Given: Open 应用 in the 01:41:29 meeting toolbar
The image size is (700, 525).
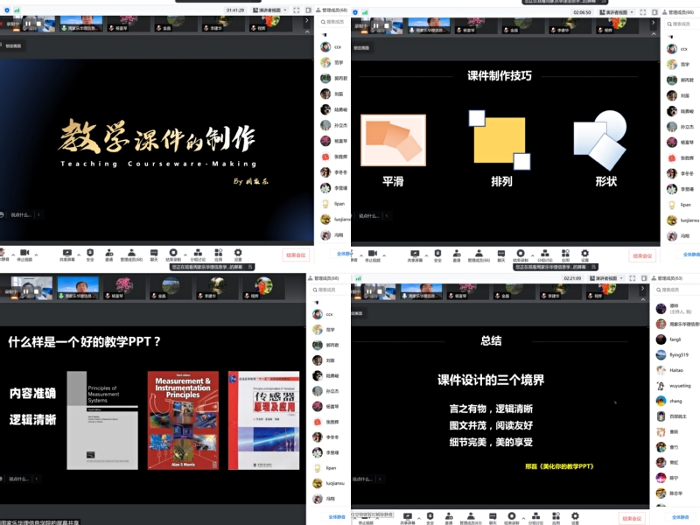Looking at the screenshot, I should [x=218, y=255].
